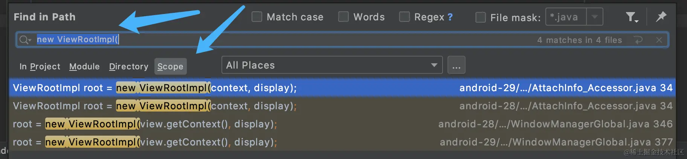Clear the search text with X icon
The height and width of the screenshot is (159, 687).
[x=659, y=40]
